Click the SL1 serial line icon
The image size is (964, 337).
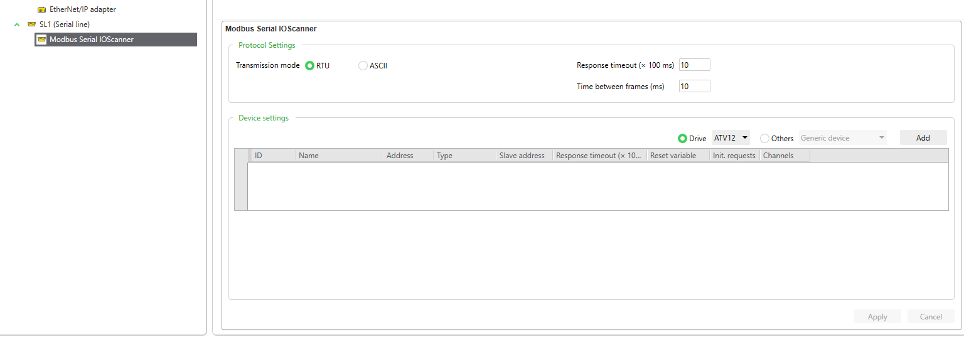click(31, 24)
